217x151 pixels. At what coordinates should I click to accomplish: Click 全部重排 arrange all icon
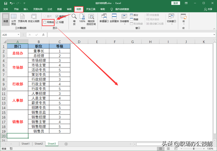point(114,18)
